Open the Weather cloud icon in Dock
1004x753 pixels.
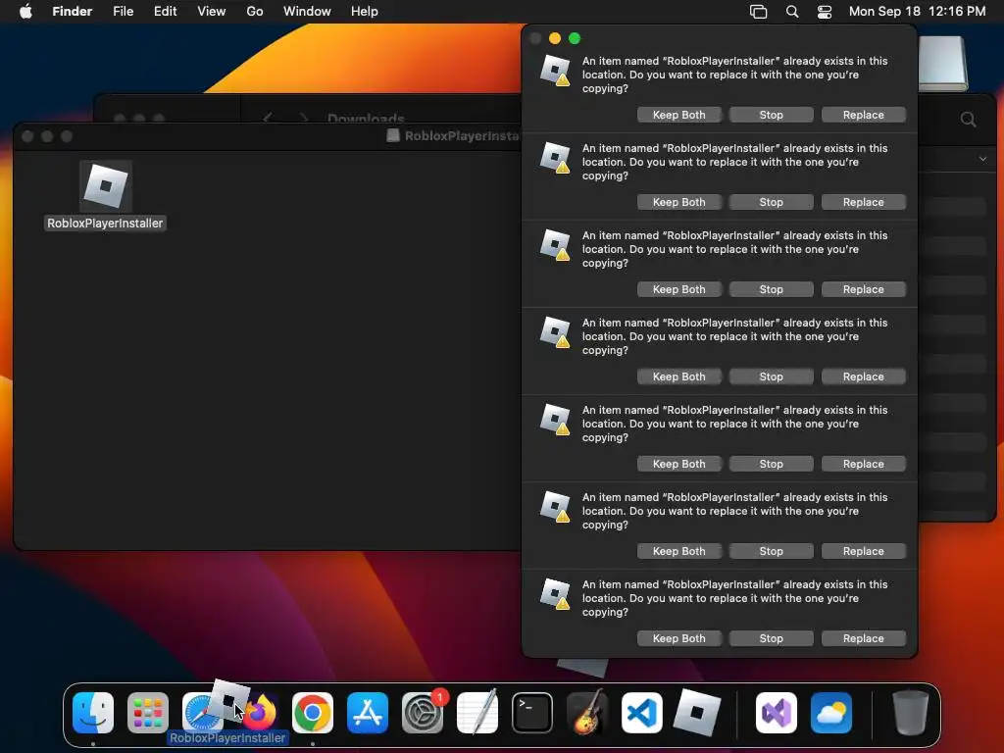pyautogui.click(x=831, y=713)
